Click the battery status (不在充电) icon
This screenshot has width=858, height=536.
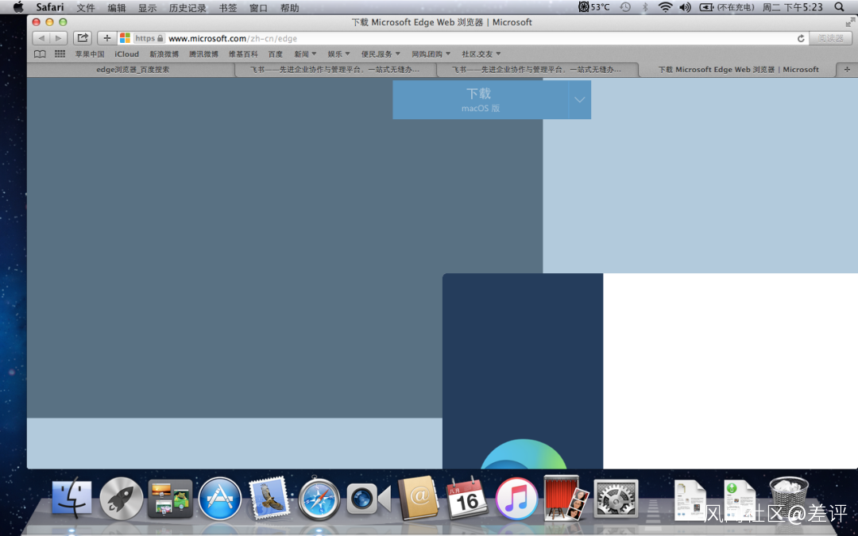pyautogui.click(x=727, y=7)
